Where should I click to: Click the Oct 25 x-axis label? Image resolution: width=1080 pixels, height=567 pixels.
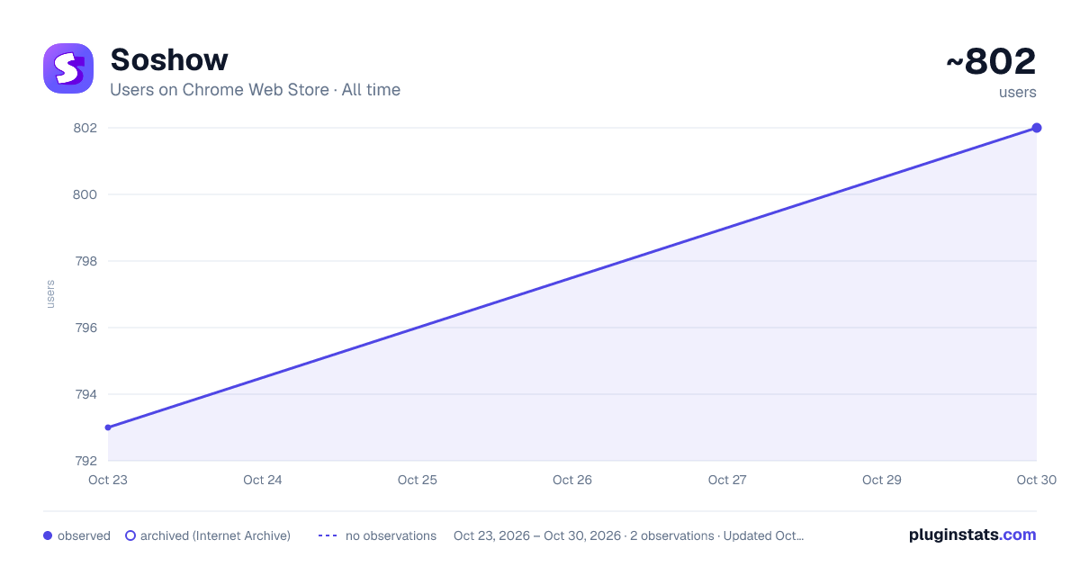pos(418,480)
